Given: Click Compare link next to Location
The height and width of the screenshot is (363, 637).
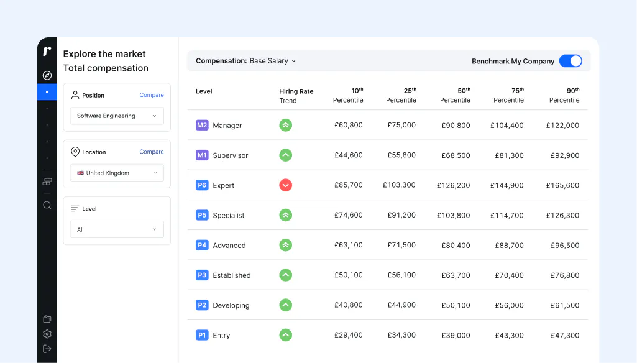Looking at the screenshot, I should pos(152,152).
